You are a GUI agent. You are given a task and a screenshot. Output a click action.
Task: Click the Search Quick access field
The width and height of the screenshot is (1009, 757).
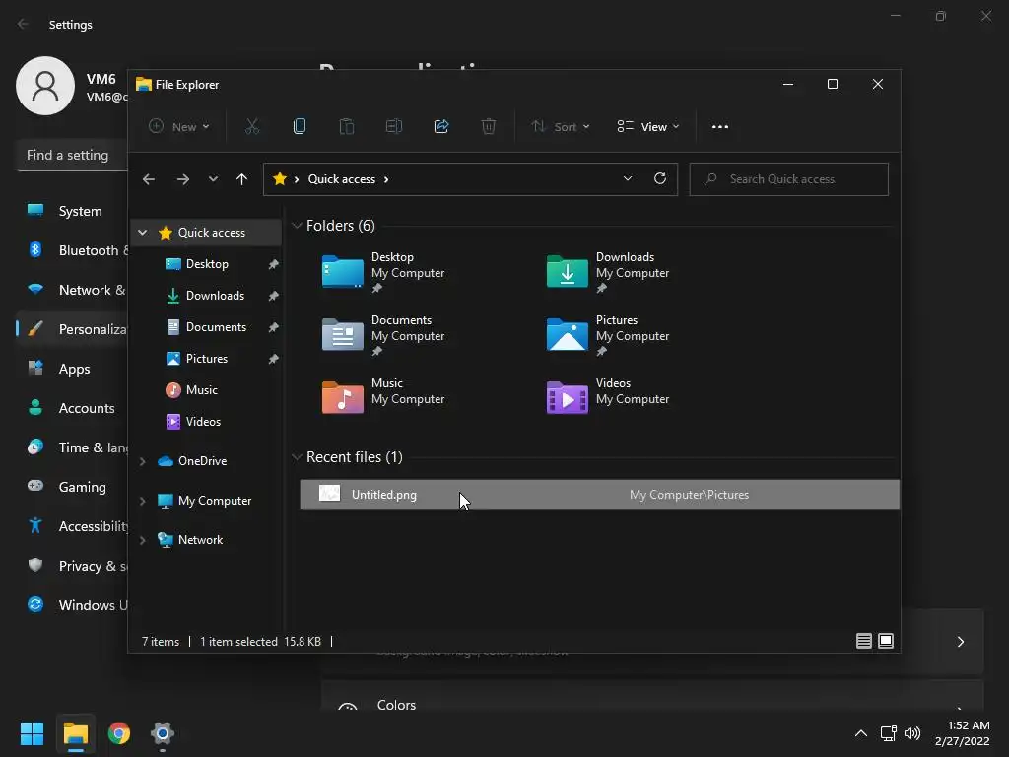(x=788, y=179)
